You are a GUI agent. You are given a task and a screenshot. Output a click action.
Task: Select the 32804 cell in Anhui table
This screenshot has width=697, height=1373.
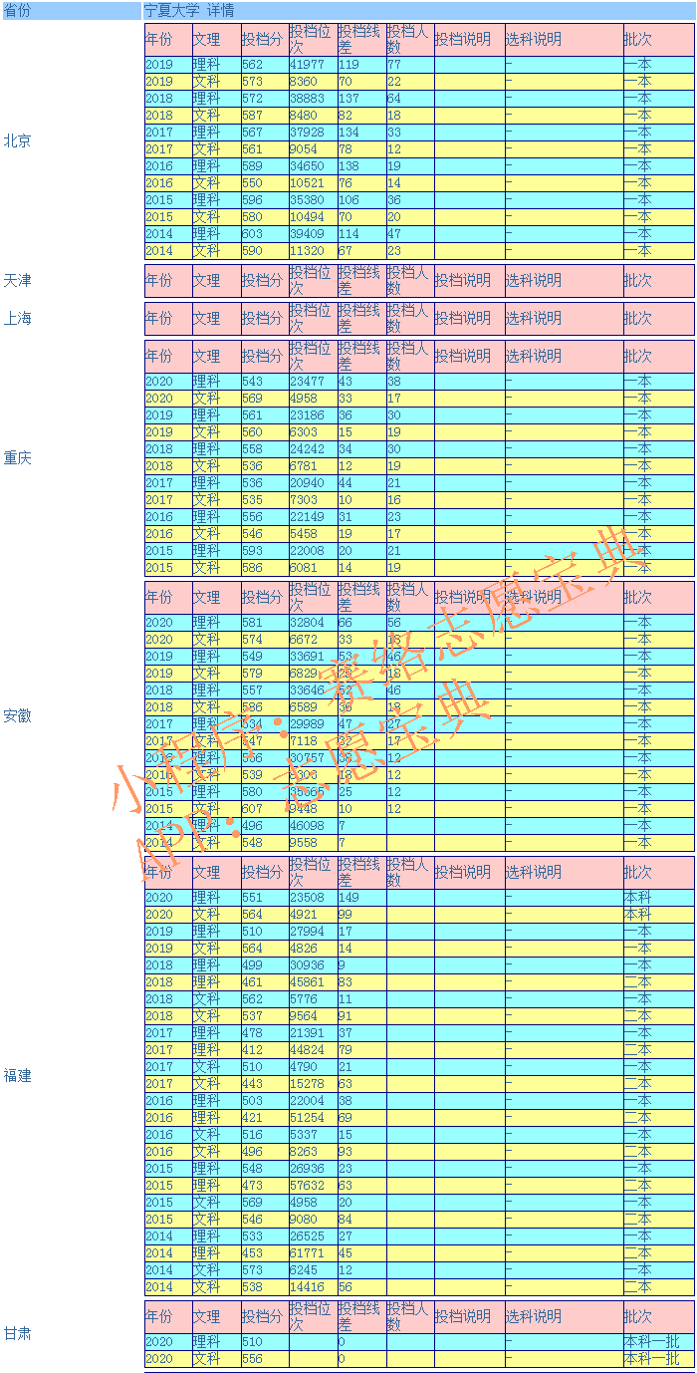point(313,623)
